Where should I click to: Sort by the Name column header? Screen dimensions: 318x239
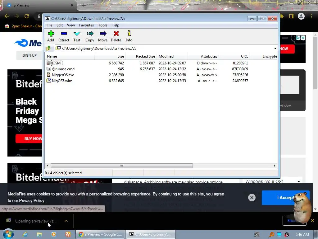70,56
